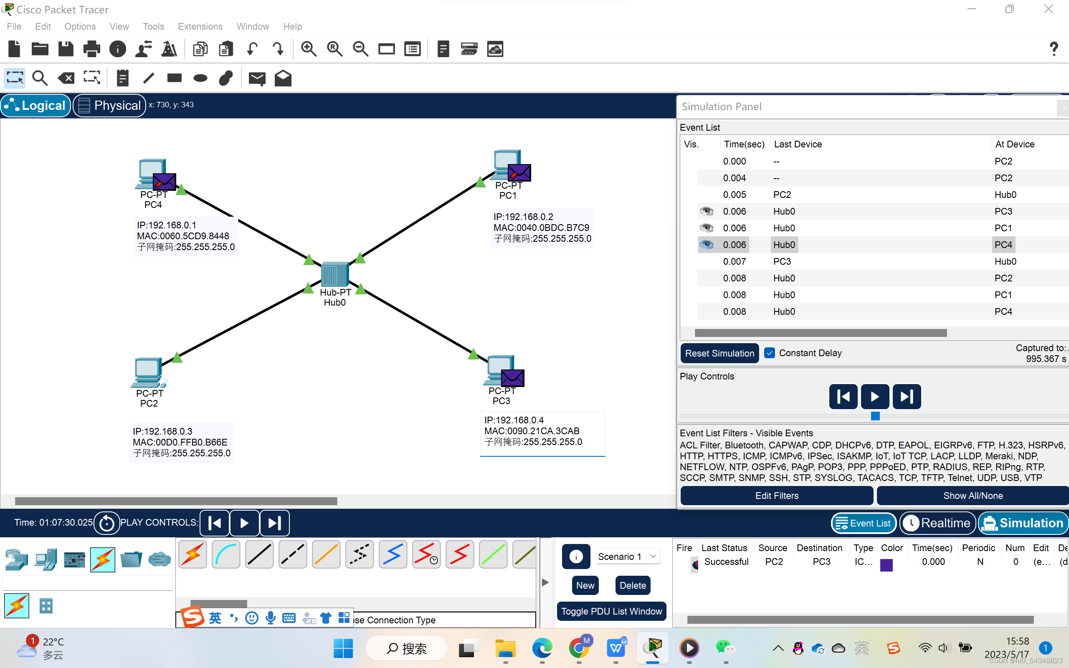Select the Inspect magnifier tool
Viewport: 1069px width, 668px height.
point(40,78)
